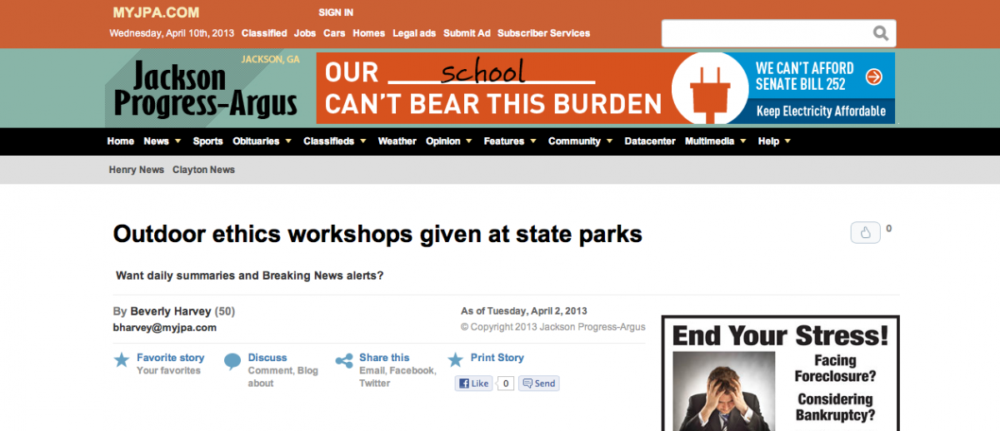1000x431 pixels.
Task: Open the Weather page
Action: tap(397, 141)
